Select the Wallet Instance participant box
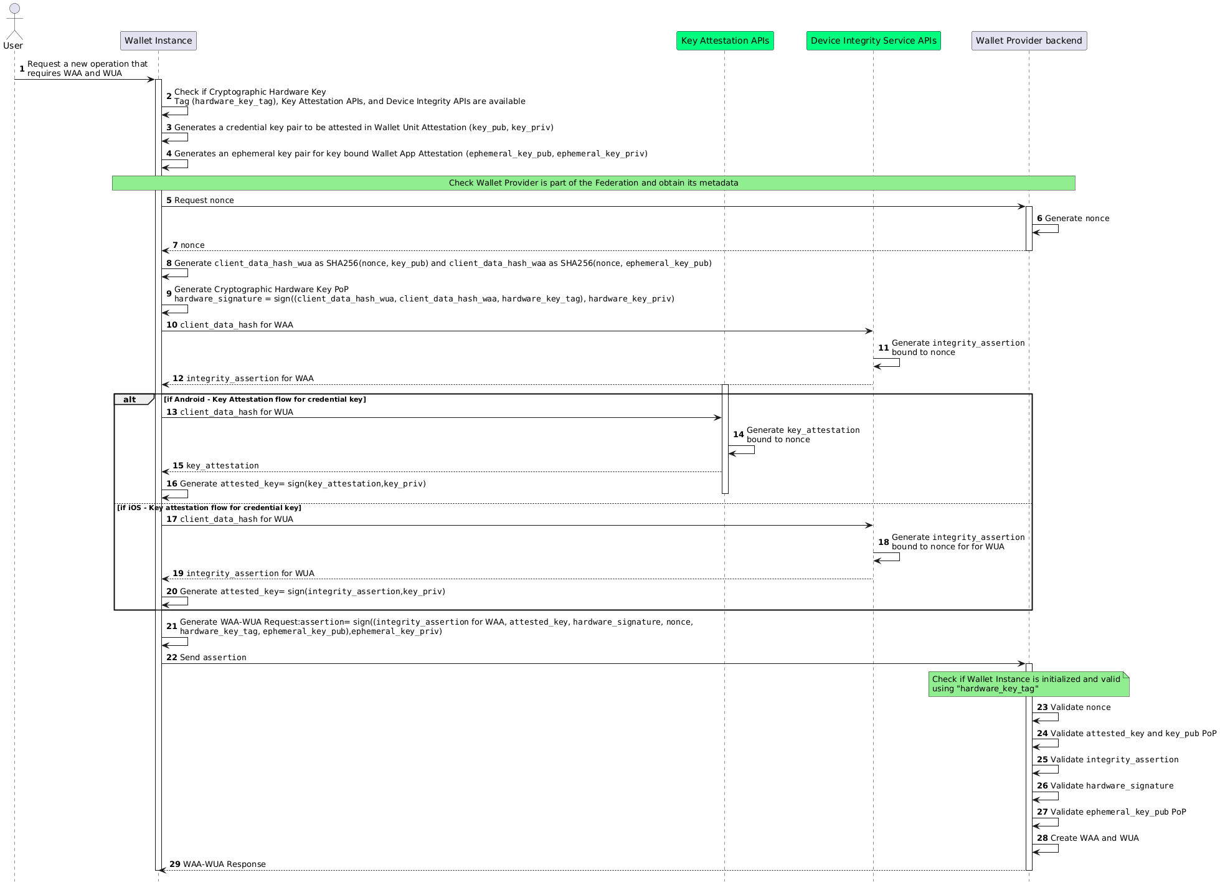The image size is (1220, 885). point(158,41)
